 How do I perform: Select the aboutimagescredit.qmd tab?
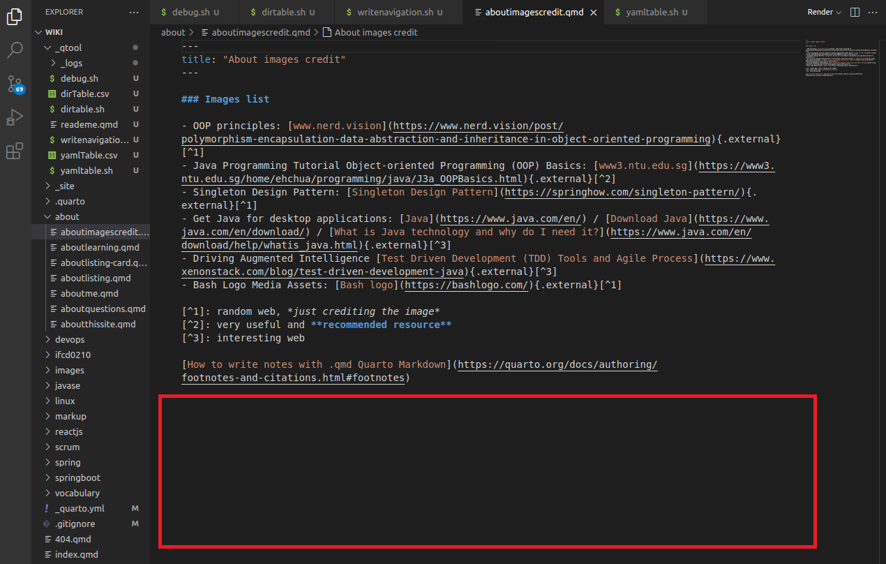tap(533, 13)
